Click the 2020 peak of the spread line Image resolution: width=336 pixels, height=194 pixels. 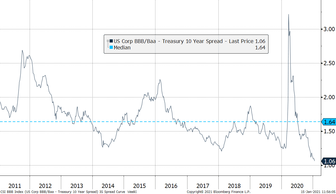coord(288,15)
